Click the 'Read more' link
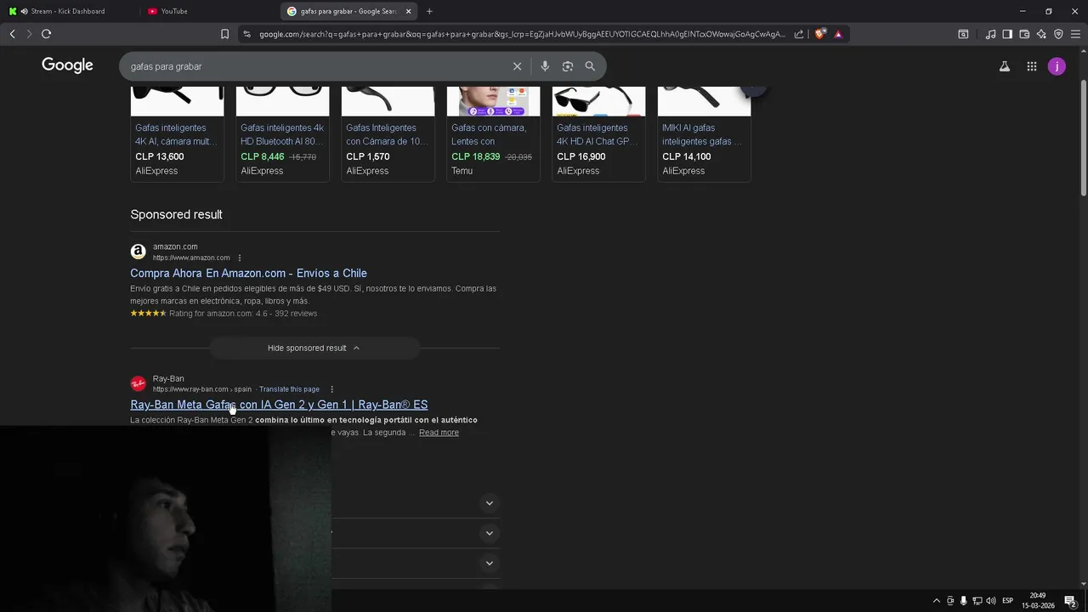Viewport: 1088px width, 612px height. click(439, 433)
